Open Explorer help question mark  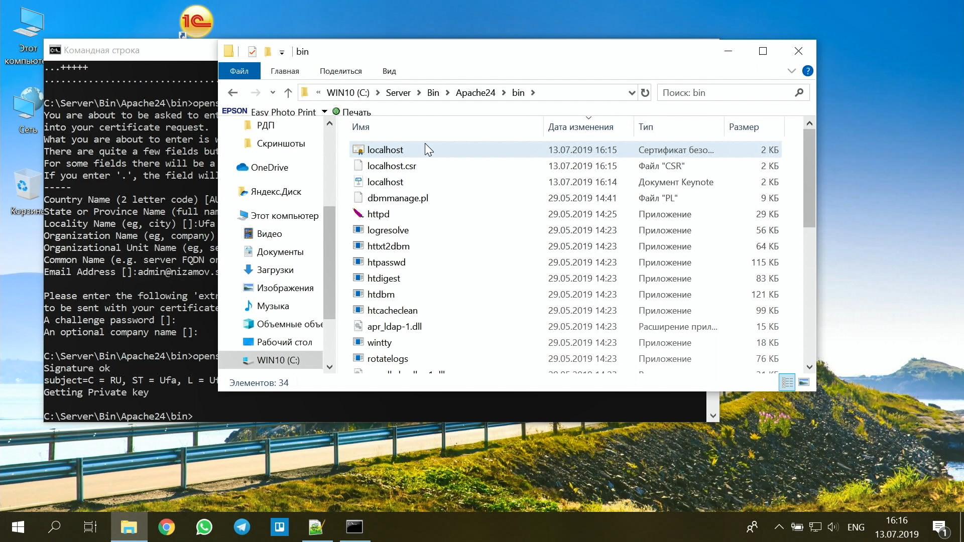807,71
